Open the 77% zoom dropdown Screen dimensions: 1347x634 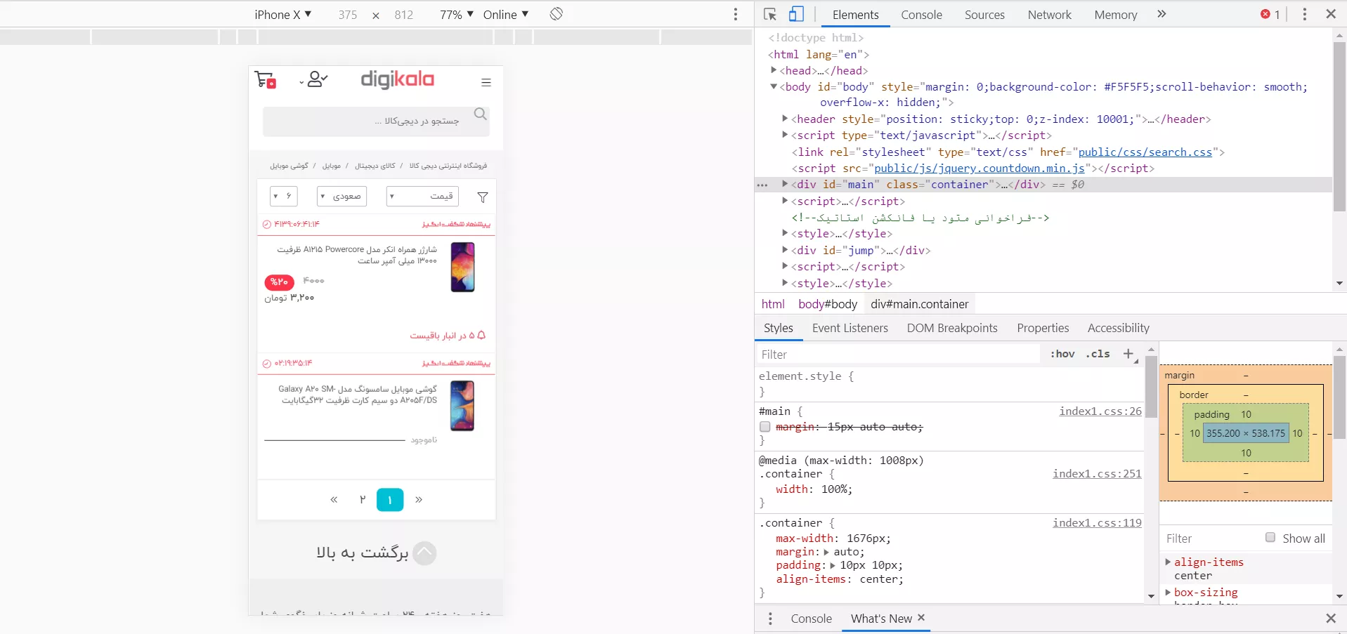coord(457,15)
